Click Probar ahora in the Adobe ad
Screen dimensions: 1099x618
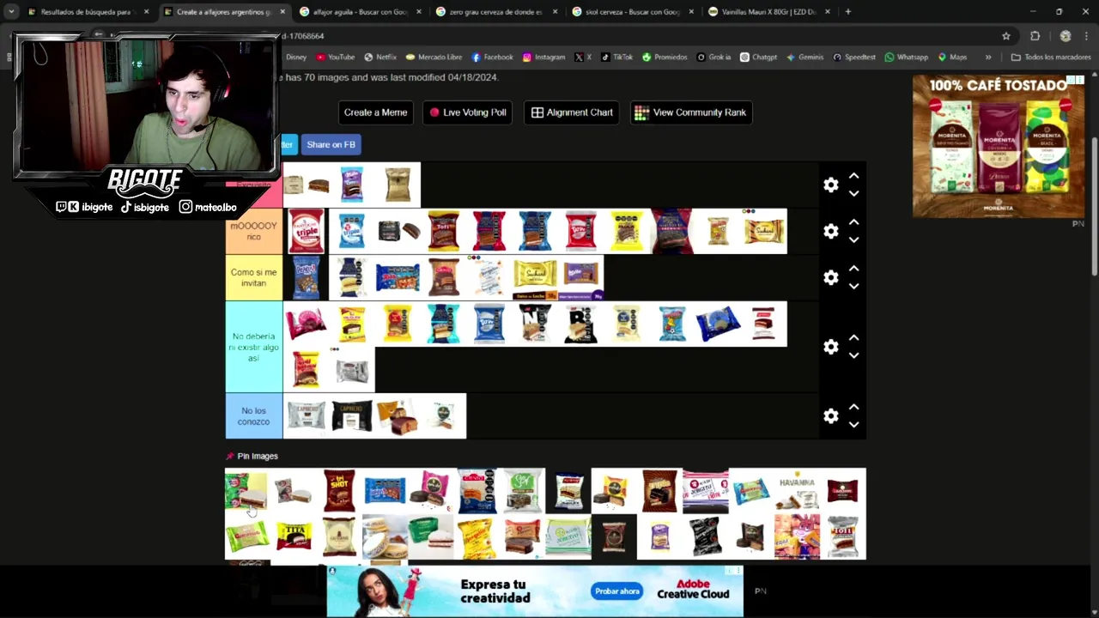click(x=617, y=591)
